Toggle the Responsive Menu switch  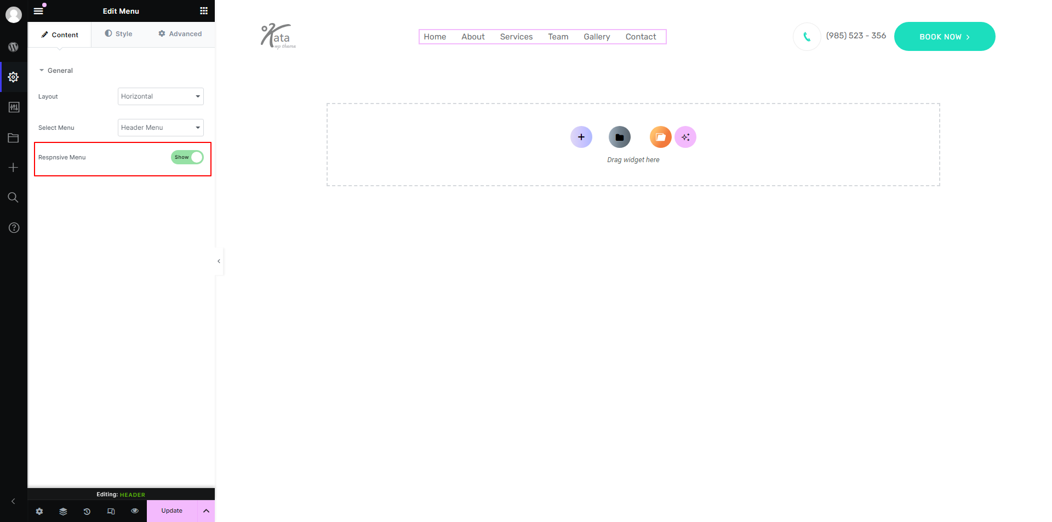tap(187, 157)
